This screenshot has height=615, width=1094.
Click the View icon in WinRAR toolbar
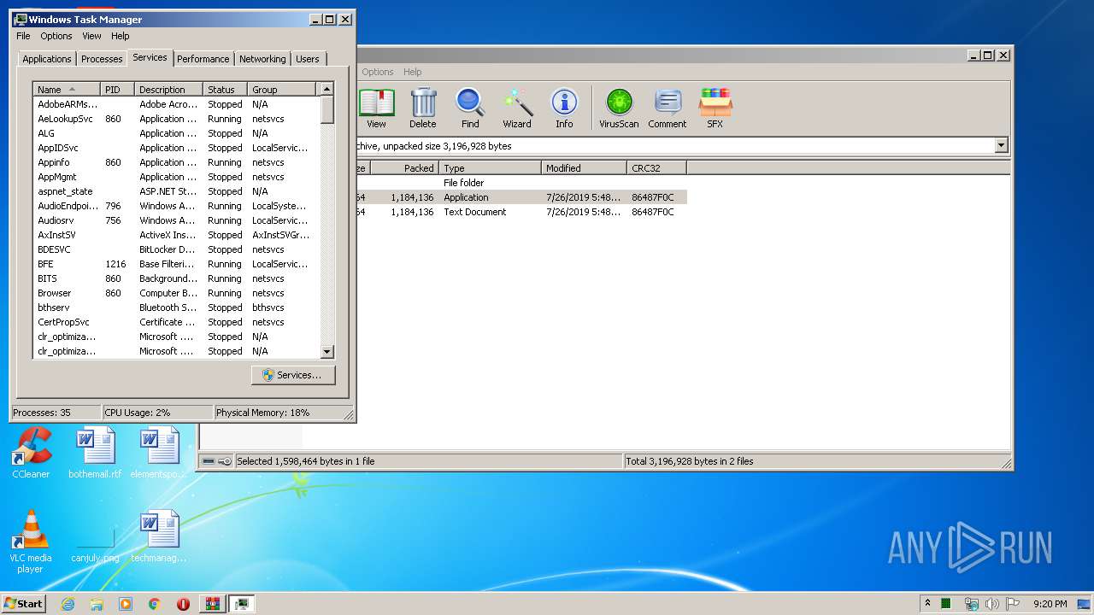point(376,108)
